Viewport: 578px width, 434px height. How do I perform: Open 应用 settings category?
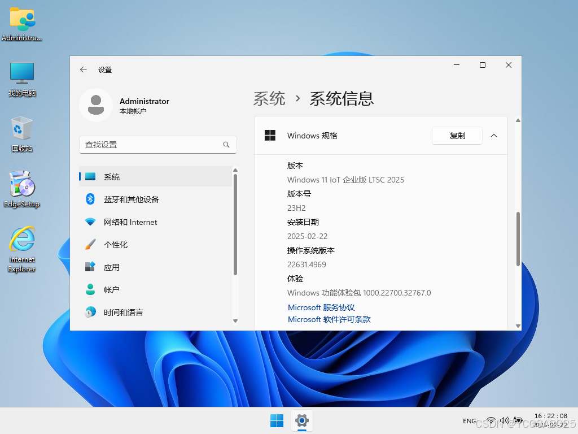(x=156, y=267)
